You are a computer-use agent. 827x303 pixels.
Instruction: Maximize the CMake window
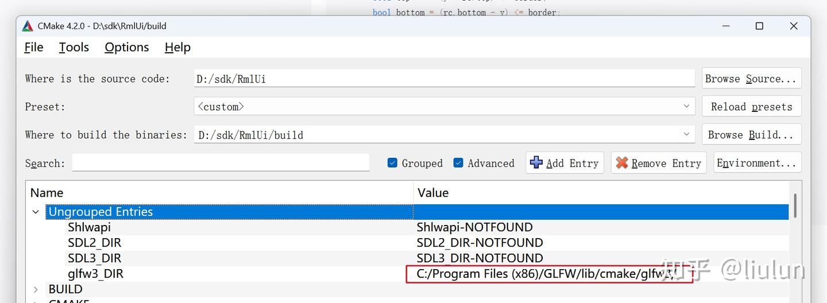pyautogui.click(x=759, y=26)
